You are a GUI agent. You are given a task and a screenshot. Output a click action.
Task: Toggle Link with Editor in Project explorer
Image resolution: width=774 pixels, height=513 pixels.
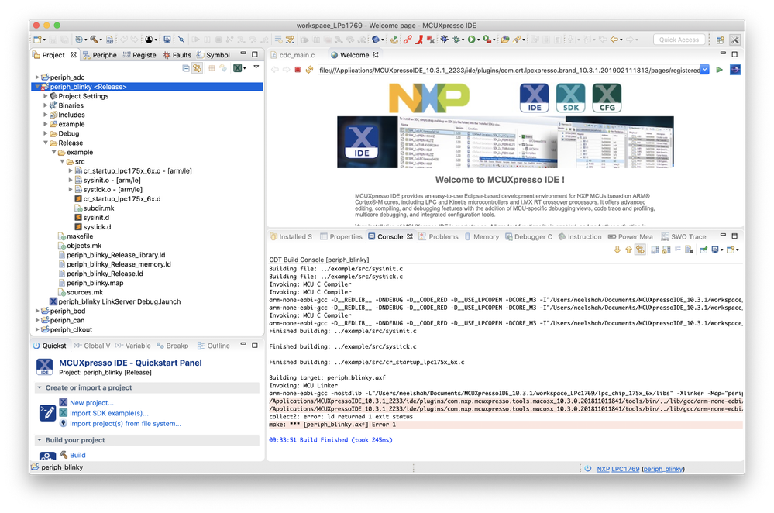(197, 68)
